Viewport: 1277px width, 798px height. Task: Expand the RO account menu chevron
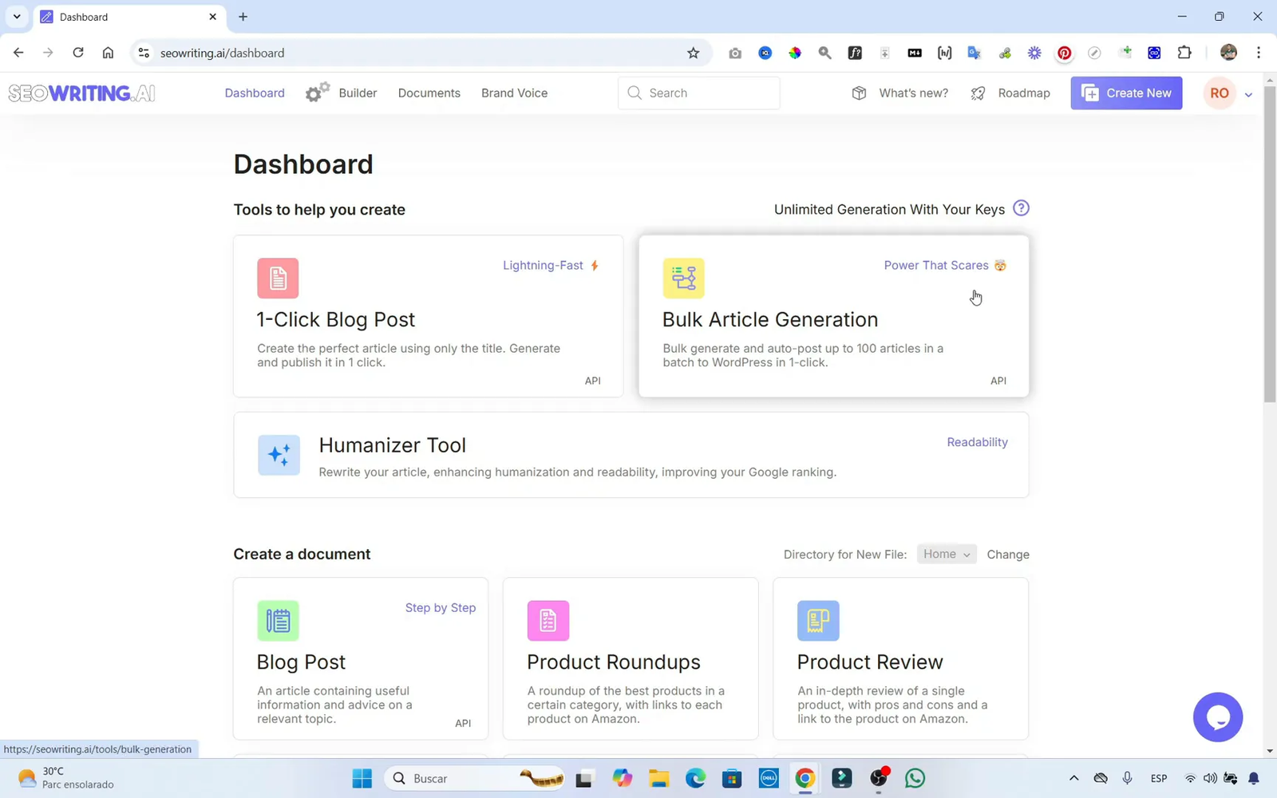(1248, 94)
